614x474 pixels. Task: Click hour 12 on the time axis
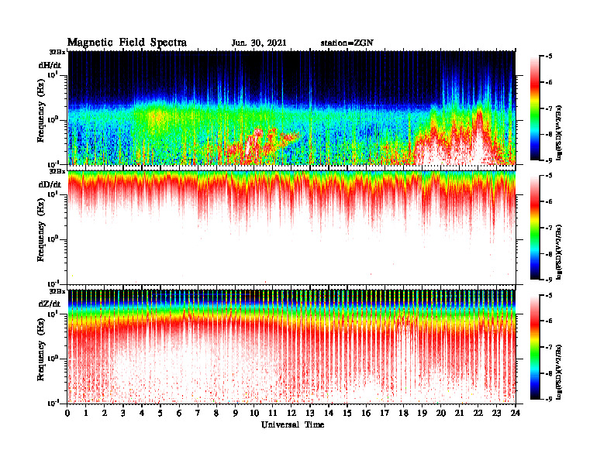coord(291,413)
